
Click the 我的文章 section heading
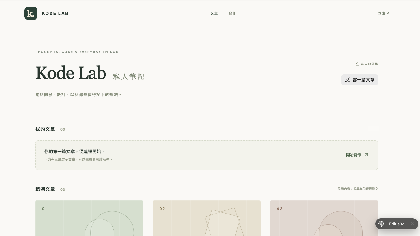point(45,129)
